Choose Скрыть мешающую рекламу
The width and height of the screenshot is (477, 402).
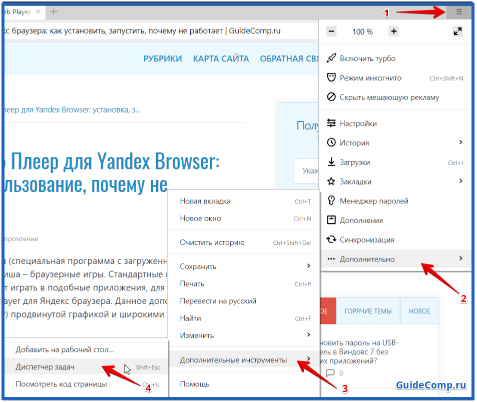(x=395, y=97)
